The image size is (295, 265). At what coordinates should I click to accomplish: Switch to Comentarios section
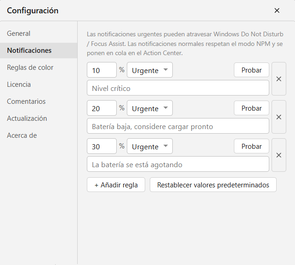tap(39, 101)
